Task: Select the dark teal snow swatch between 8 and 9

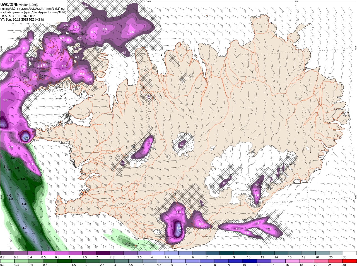Action: (x=226, y=253)
